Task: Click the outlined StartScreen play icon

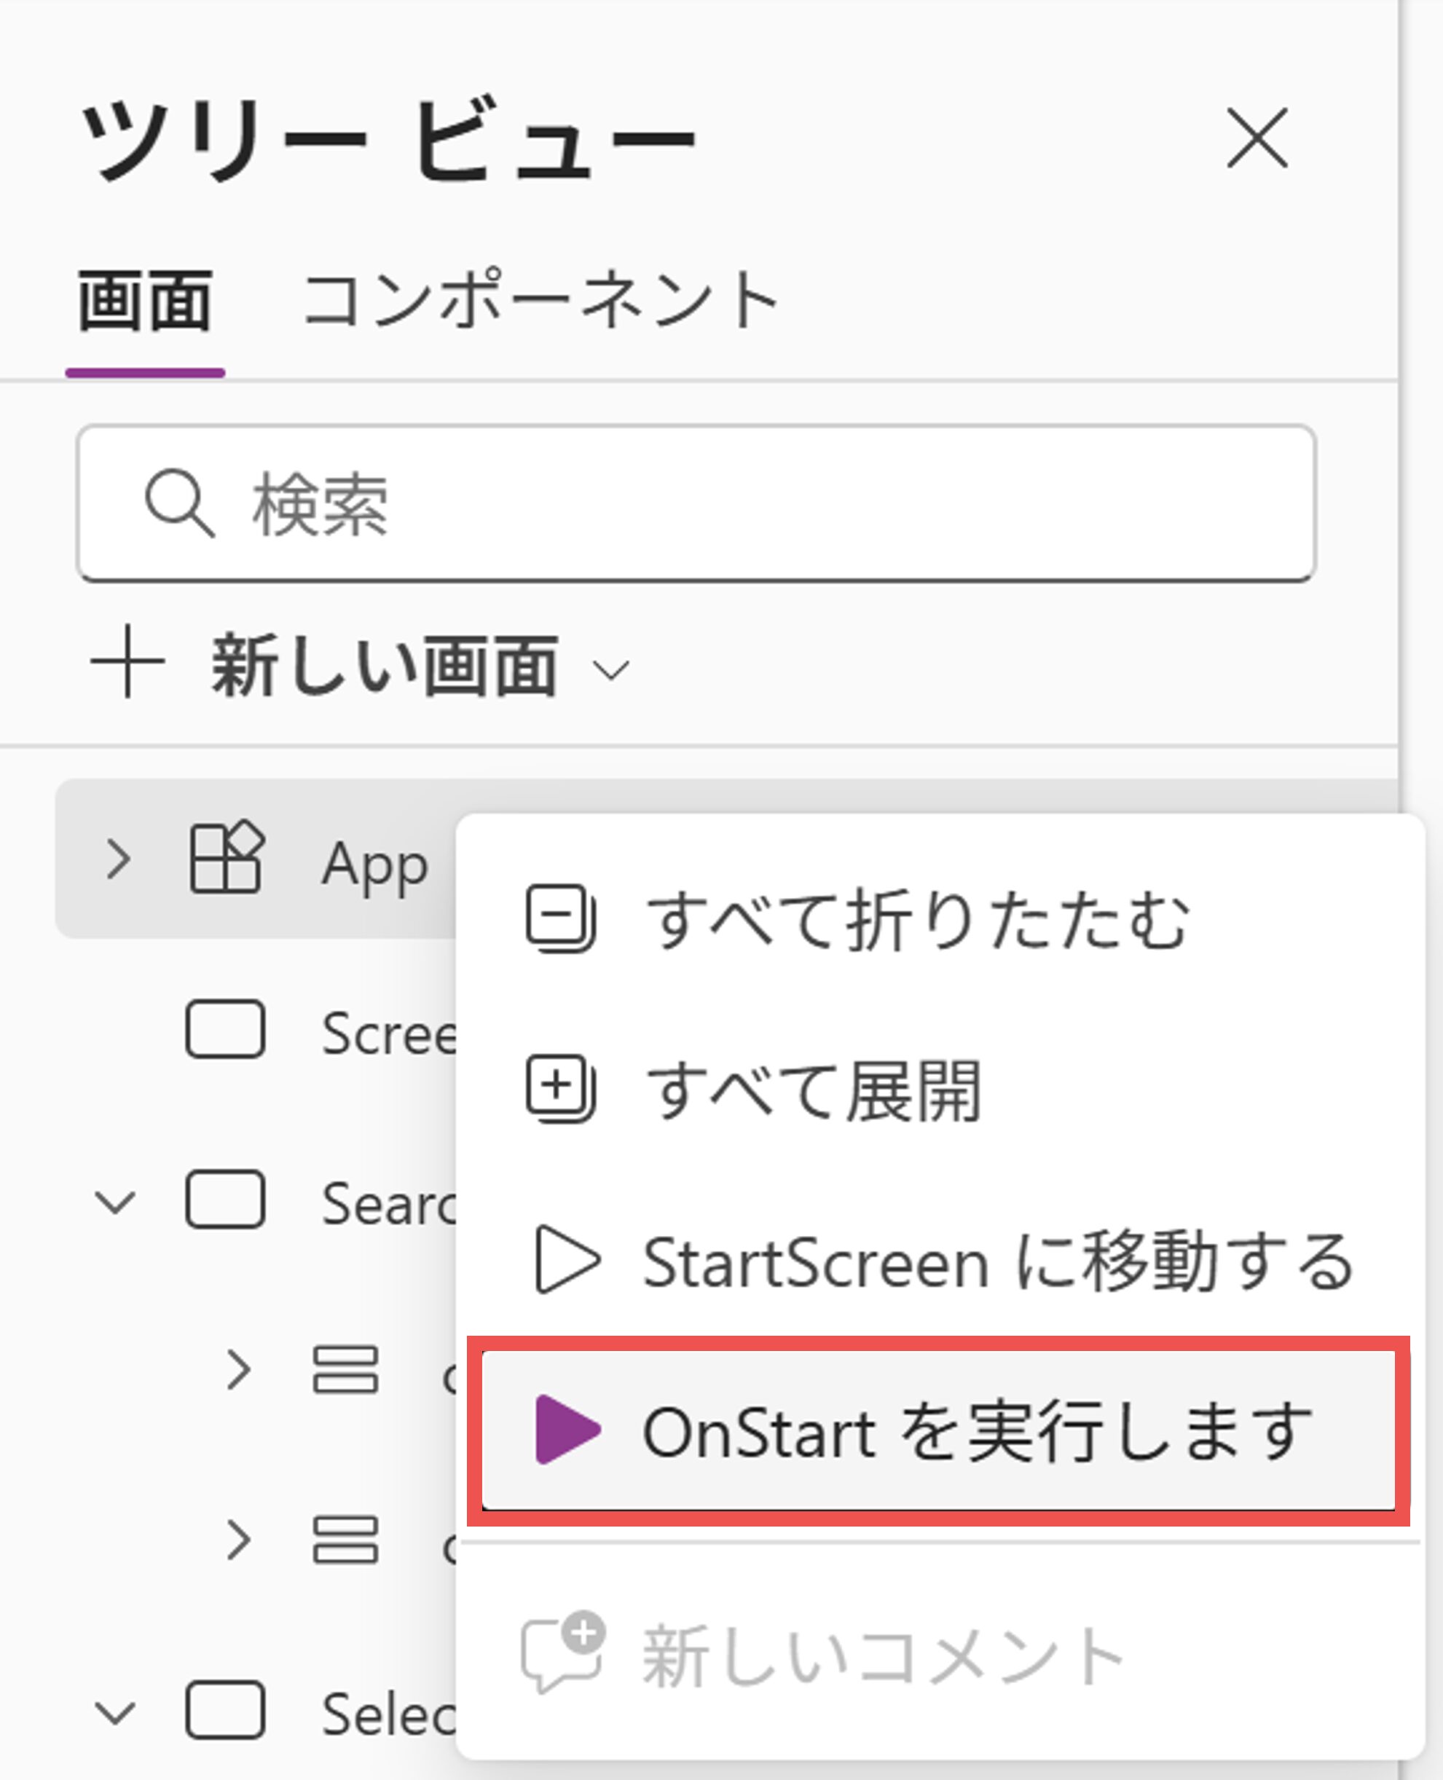Action: 567,1260
